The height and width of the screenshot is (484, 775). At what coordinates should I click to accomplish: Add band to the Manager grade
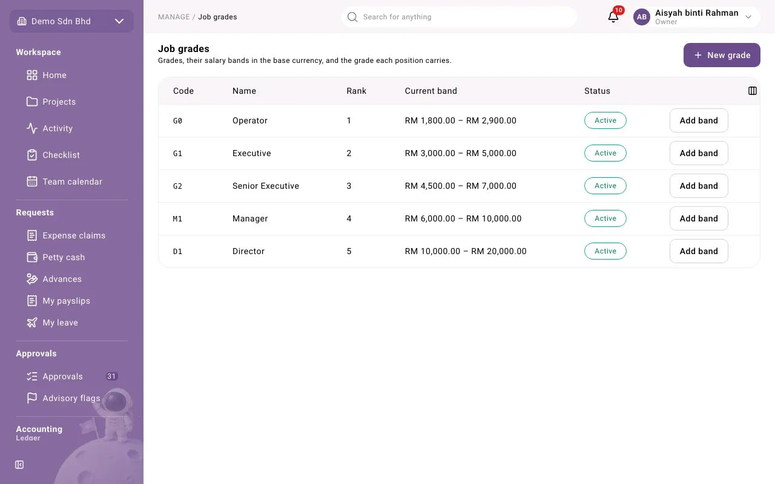(699, 218)
